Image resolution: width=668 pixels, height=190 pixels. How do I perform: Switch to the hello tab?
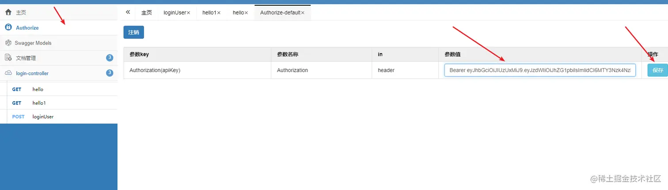point(240,13)
